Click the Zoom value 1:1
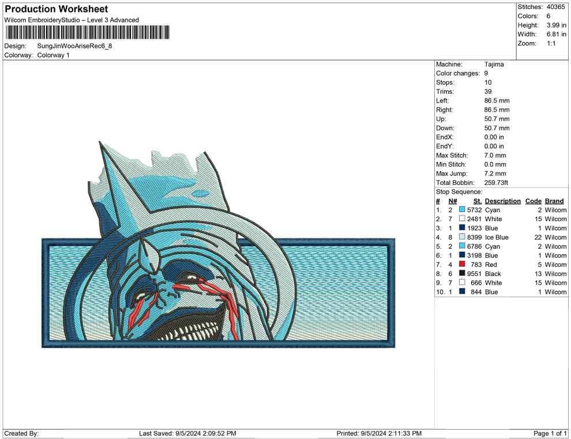571x439 pixels. pyautogui.click(x=551, y=43)
